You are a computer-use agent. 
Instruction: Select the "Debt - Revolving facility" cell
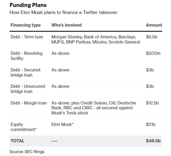pyautogui.click(x=26, y=56)
